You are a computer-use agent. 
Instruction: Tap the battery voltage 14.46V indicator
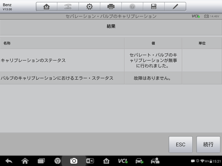pyautogui.click(x=211, y=16)
